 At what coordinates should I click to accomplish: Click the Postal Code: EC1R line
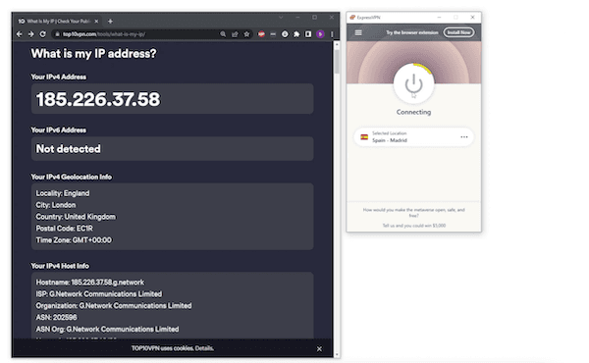[x=64, y=229]
